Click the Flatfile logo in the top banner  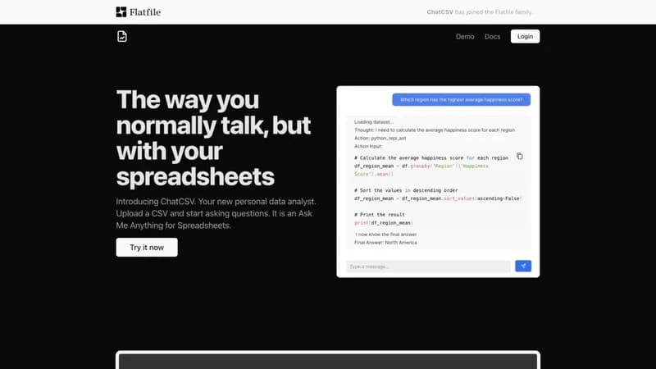coord(138,11)
